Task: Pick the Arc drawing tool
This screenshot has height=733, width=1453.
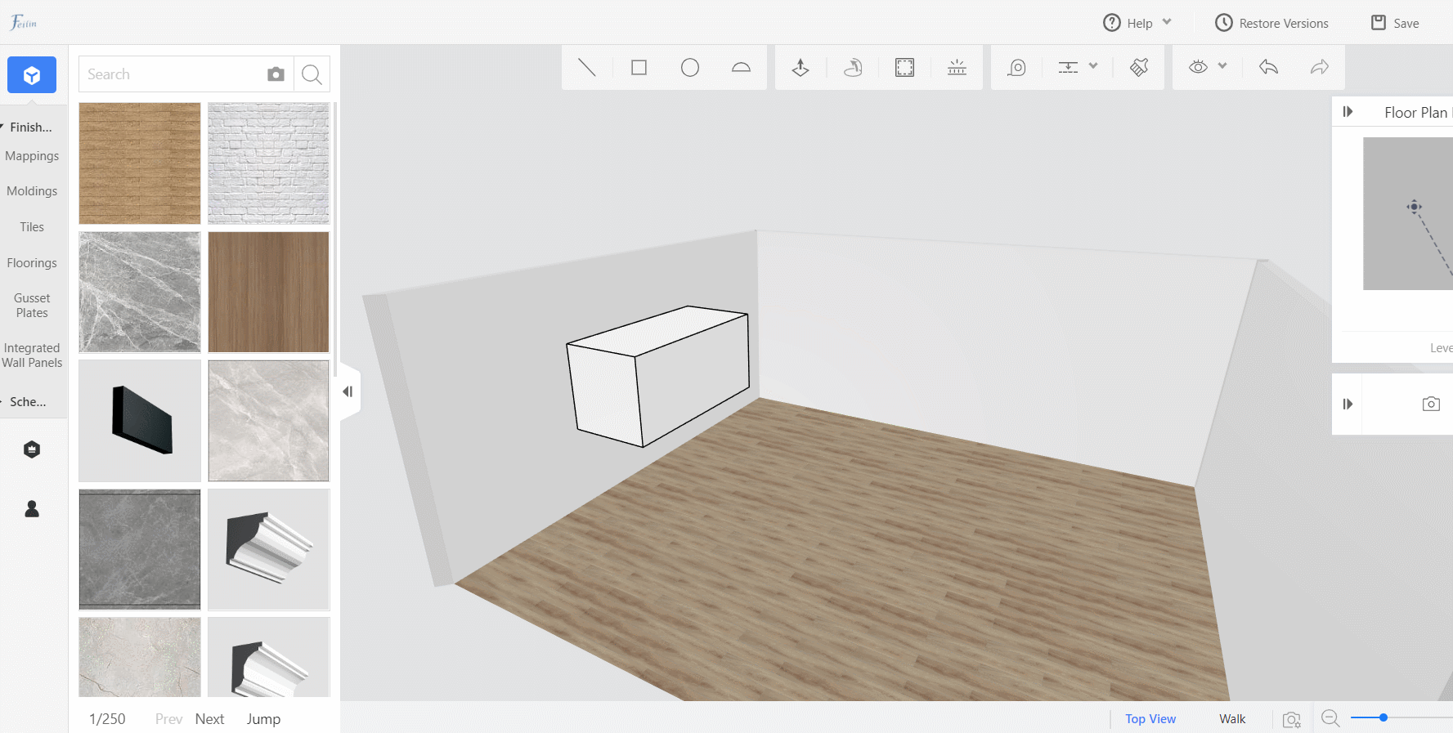Action: 741,67
